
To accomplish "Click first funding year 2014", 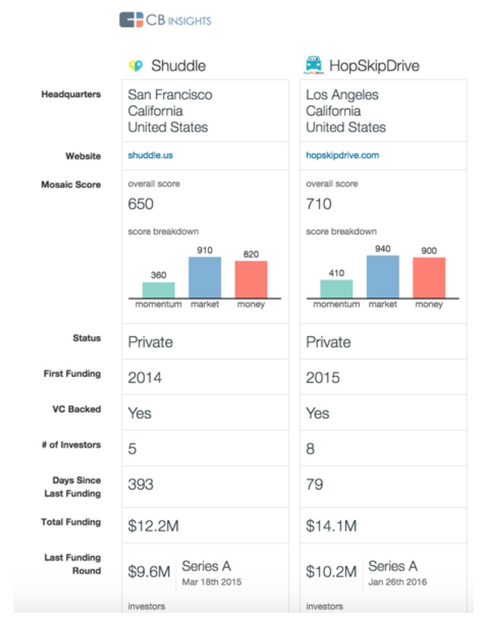I will pyautogui.click(x=145, y=378).
